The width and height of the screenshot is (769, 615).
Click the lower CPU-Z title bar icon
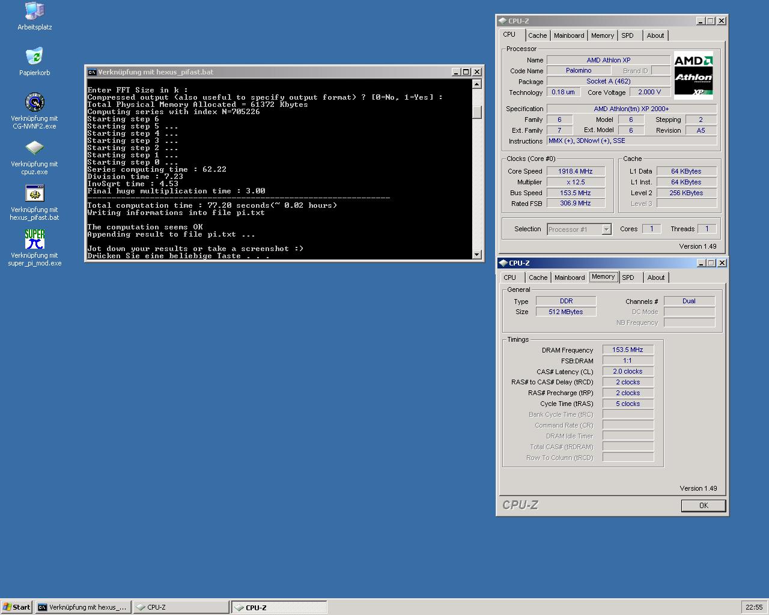pyautogui.click(x=503, y=263)
